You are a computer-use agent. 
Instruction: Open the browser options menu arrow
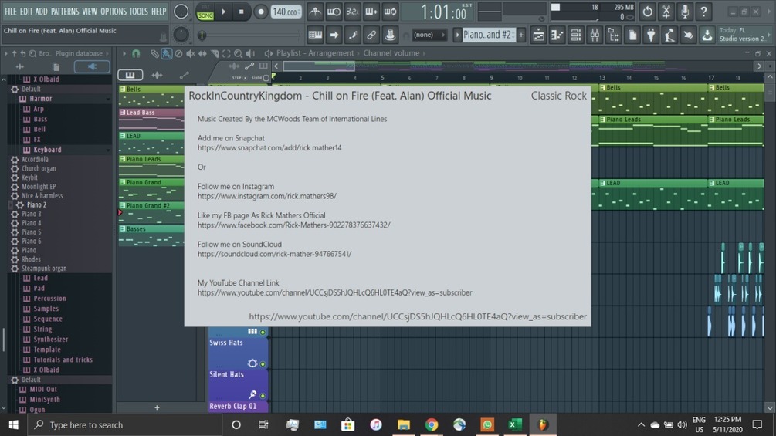(x=6, y=53)
